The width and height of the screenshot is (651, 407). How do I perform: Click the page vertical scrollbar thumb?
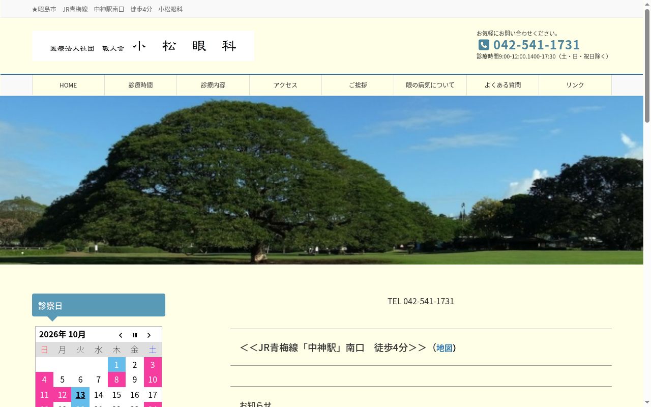click(647, 65)
